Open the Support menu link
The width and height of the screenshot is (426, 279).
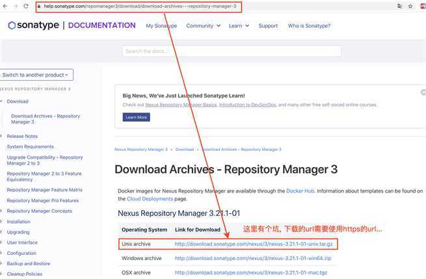click(x=268, y=26)
